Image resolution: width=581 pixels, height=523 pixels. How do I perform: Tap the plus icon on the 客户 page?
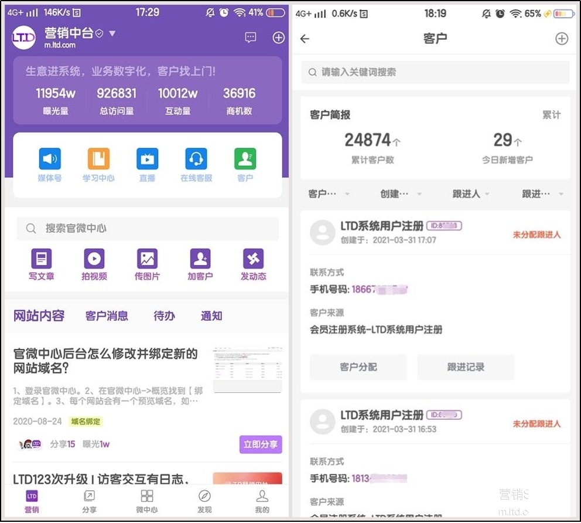(561, 39)
